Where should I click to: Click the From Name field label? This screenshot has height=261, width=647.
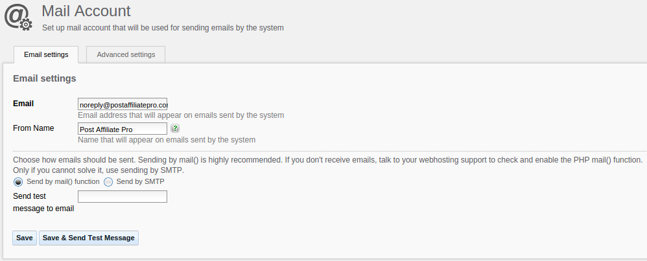pos(34,128)
